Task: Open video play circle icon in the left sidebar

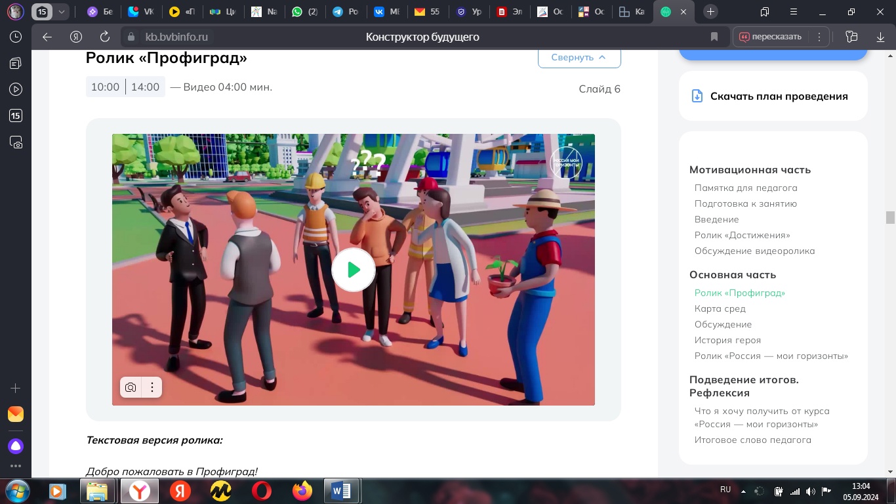Action: tap(16, 89)
